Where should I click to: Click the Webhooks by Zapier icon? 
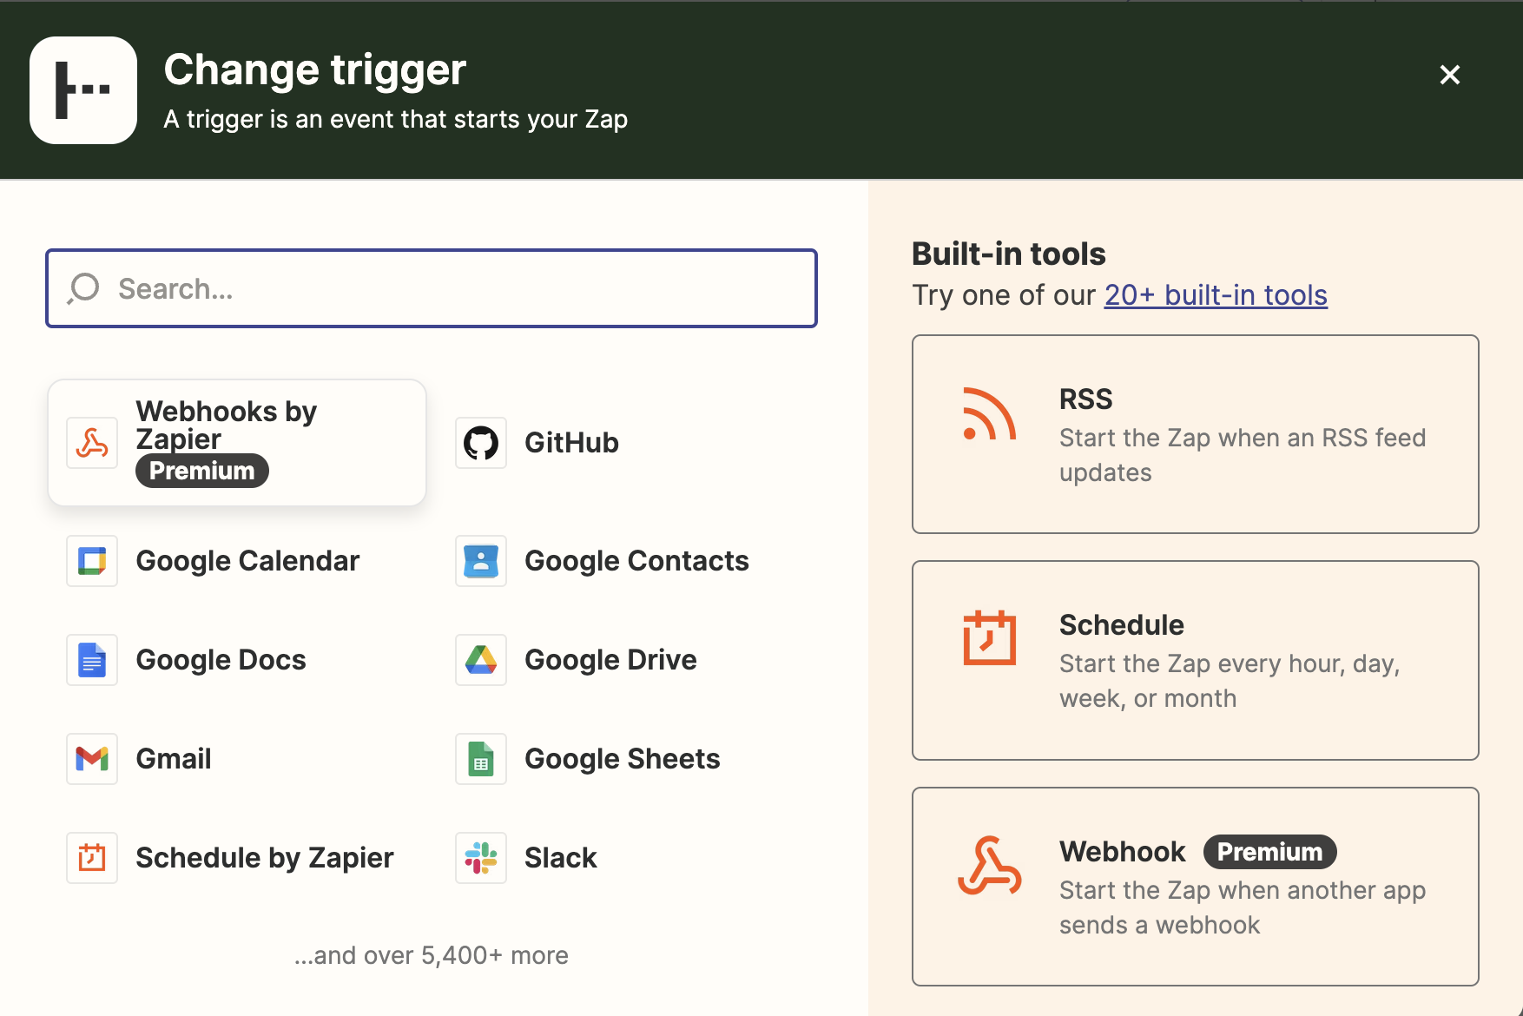(92, 443)
